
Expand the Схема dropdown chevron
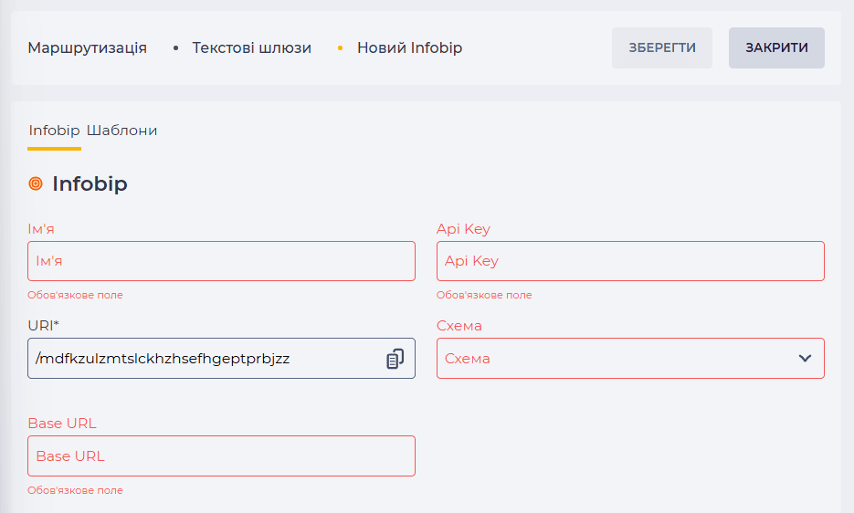pos(805,359)
